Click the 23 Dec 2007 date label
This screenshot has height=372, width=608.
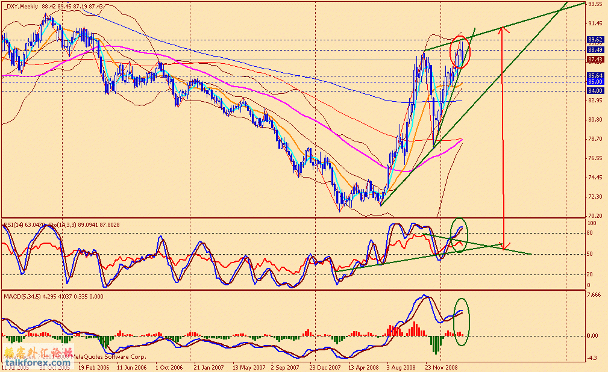(x=325, y=367)
